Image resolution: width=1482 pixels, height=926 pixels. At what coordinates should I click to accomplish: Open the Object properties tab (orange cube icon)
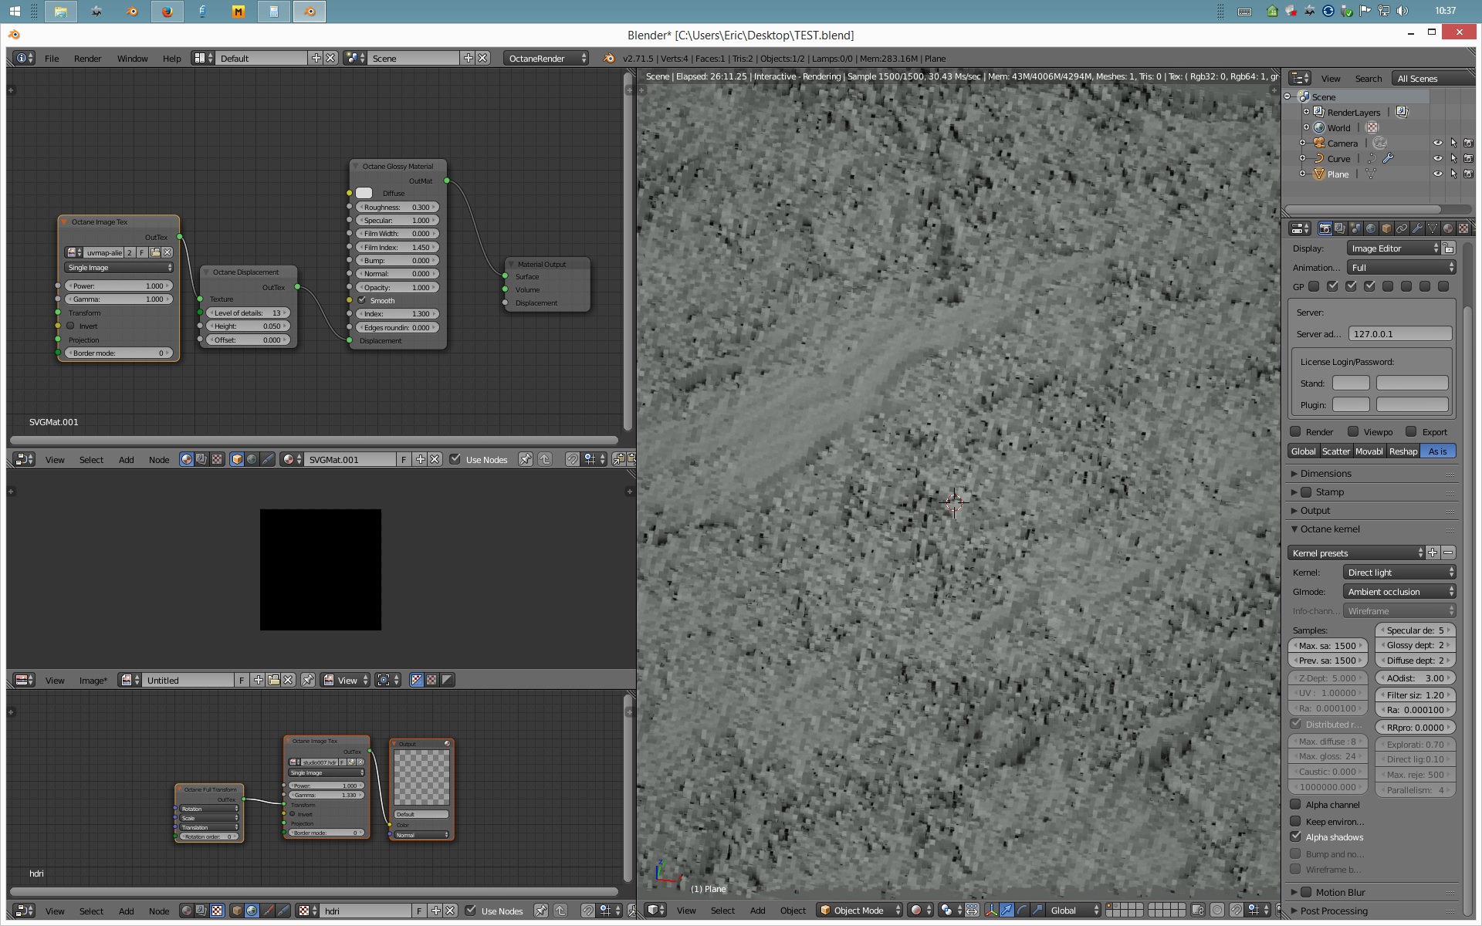click(x=1386, y=228)
